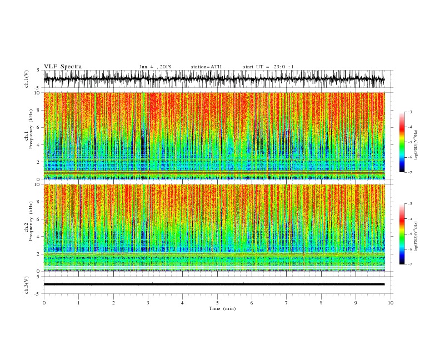Click the ch.1 spectrogram panel
This screenshot has width=440, height=340.
214,136
